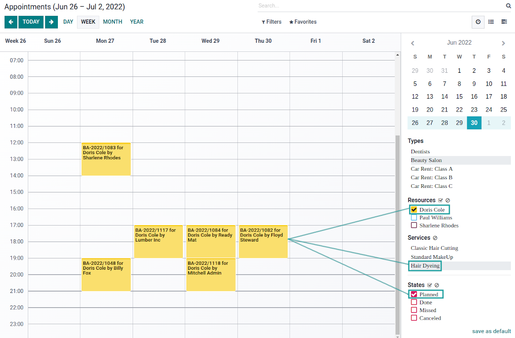Viewport: 515px width, 338px height.
Task: Select the calendar clock view icon
Action: click(478, 22)
